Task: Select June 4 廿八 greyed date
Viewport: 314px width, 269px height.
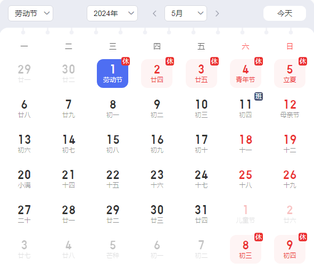Action: tap(68, 249)
